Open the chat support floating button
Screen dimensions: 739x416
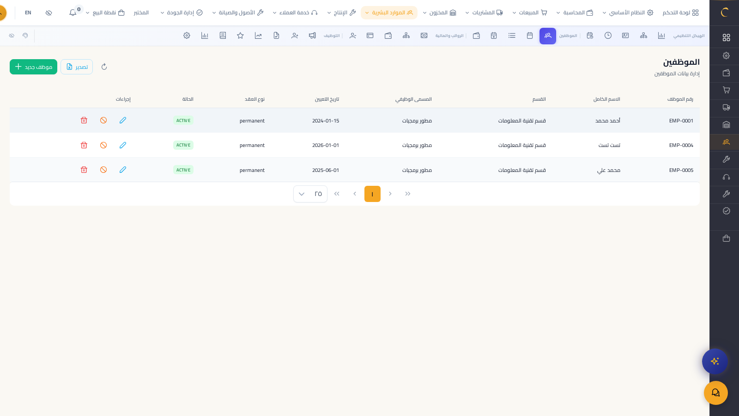tap(715, 393)
